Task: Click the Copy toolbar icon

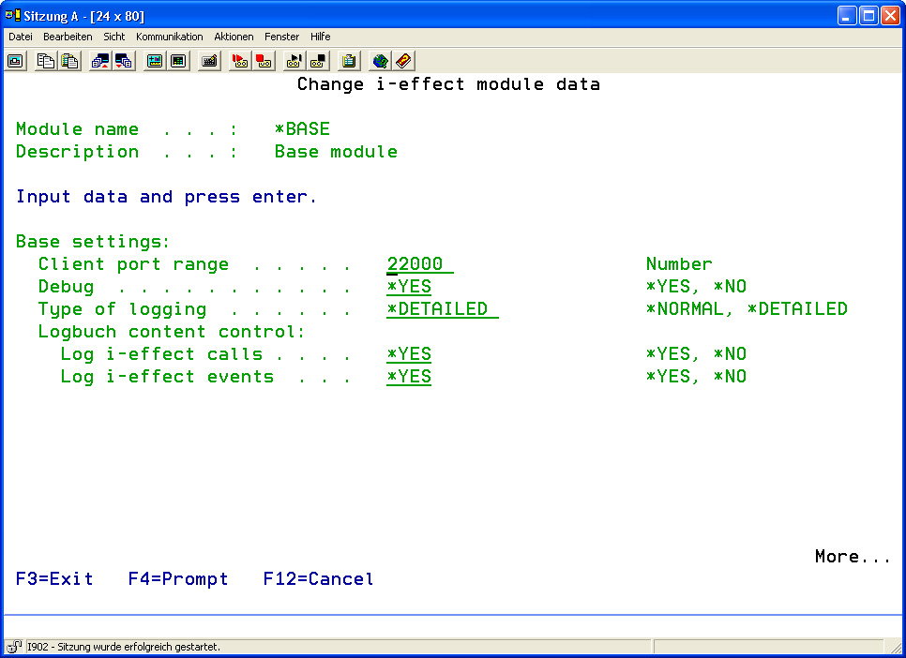Action: click(x=46, y=61)
